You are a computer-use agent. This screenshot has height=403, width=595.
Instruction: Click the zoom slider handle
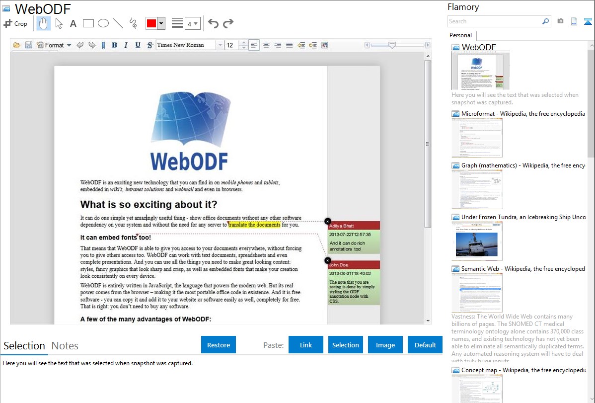pyautogui.click(x=392, y=45)
